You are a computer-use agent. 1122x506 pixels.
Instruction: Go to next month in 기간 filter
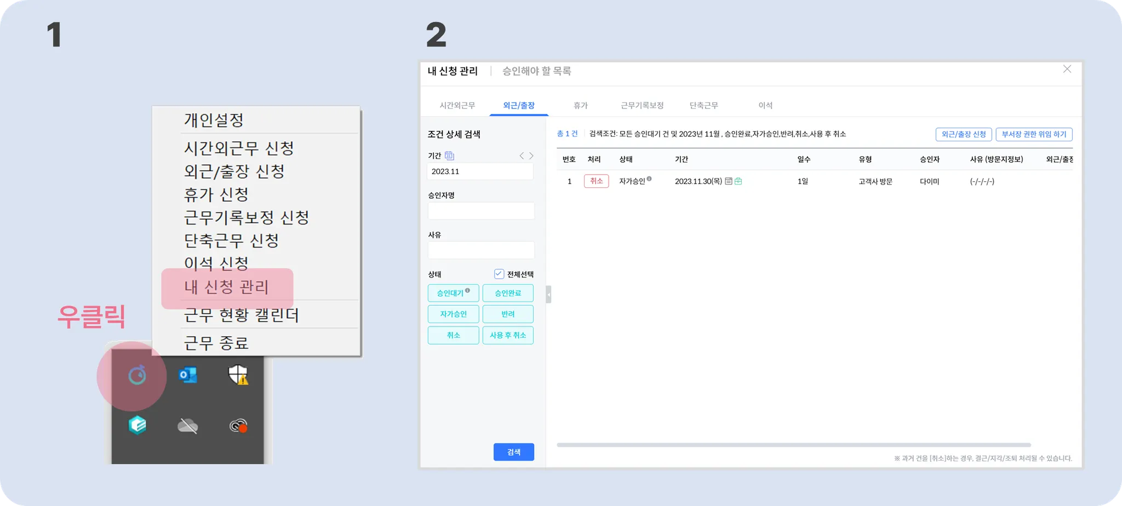pyautogui.click(x=531, y=156)
